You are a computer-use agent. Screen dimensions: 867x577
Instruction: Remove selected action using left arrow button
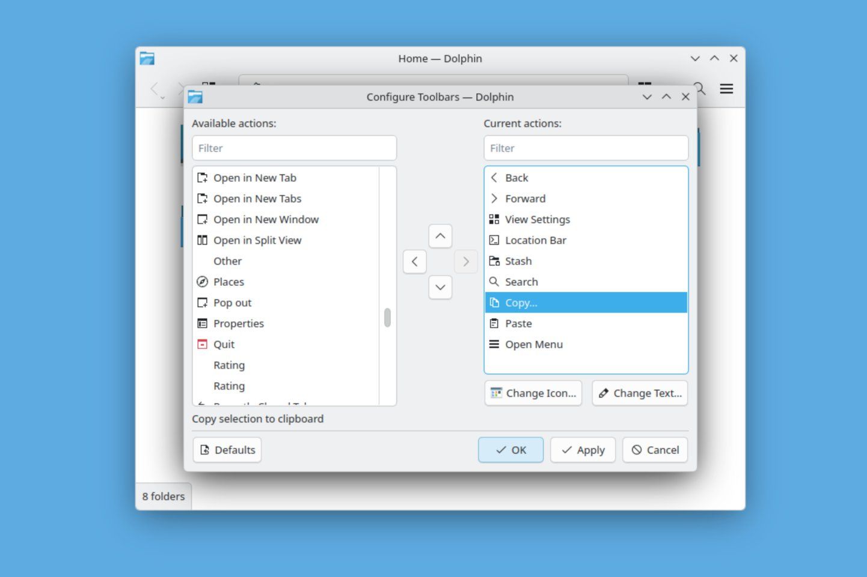pyautogui.click(x=415, y=261)
